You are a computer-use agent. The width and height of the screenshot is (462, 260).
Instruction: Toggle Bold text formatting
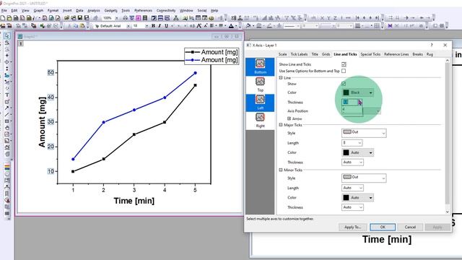click(x=153, y=26)
